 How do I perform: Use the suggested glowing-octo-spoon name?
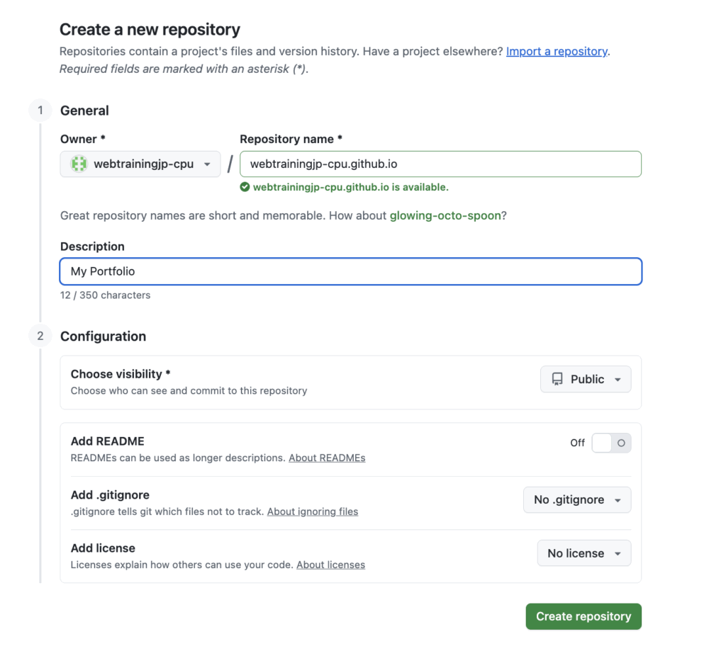point(445,215)
